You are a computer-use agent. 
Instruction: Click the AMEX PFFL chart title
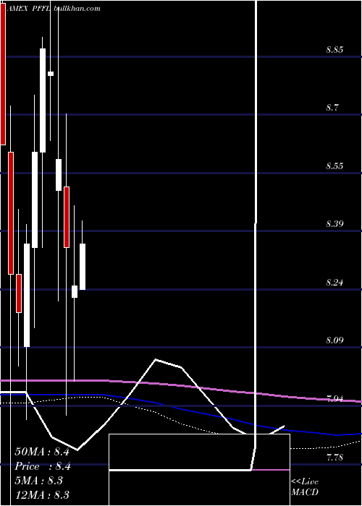28,9
